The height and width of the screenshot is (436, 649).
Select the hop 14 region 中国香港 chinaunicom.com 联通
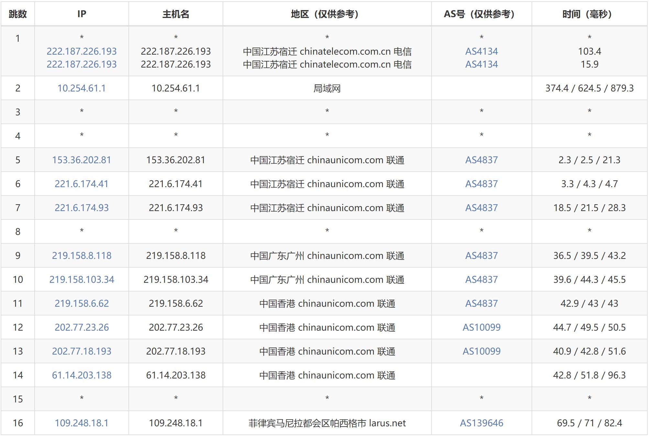click(x=327, y=375)
